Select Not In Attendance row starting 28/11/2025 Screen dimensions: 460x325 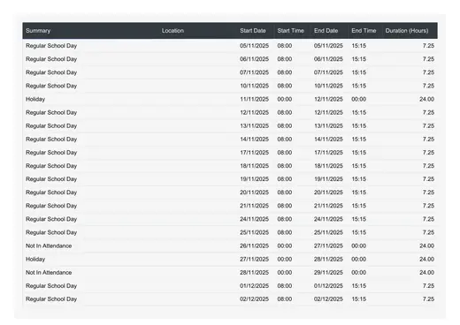point(230,272)
